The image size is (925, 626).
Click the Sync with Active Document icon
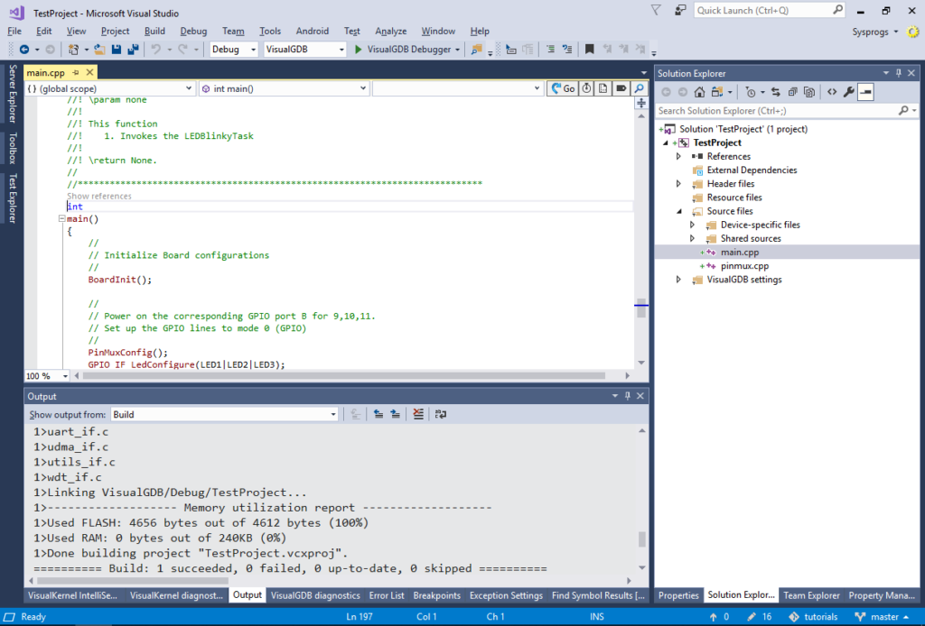tap(775, 92)
